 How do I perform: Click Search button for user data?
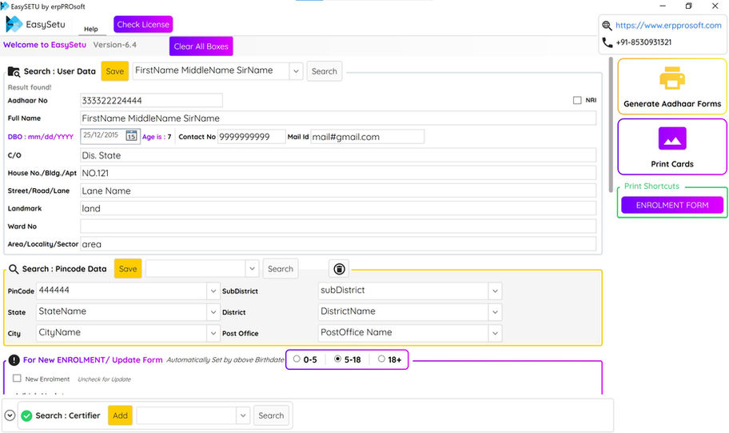324,71
